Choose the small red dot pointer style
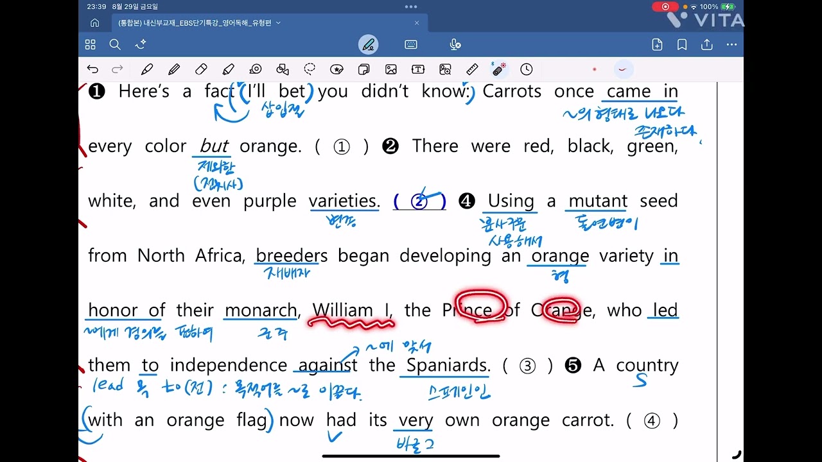The width and height of the screenshot is (822, 462). [x=595, y=69]
